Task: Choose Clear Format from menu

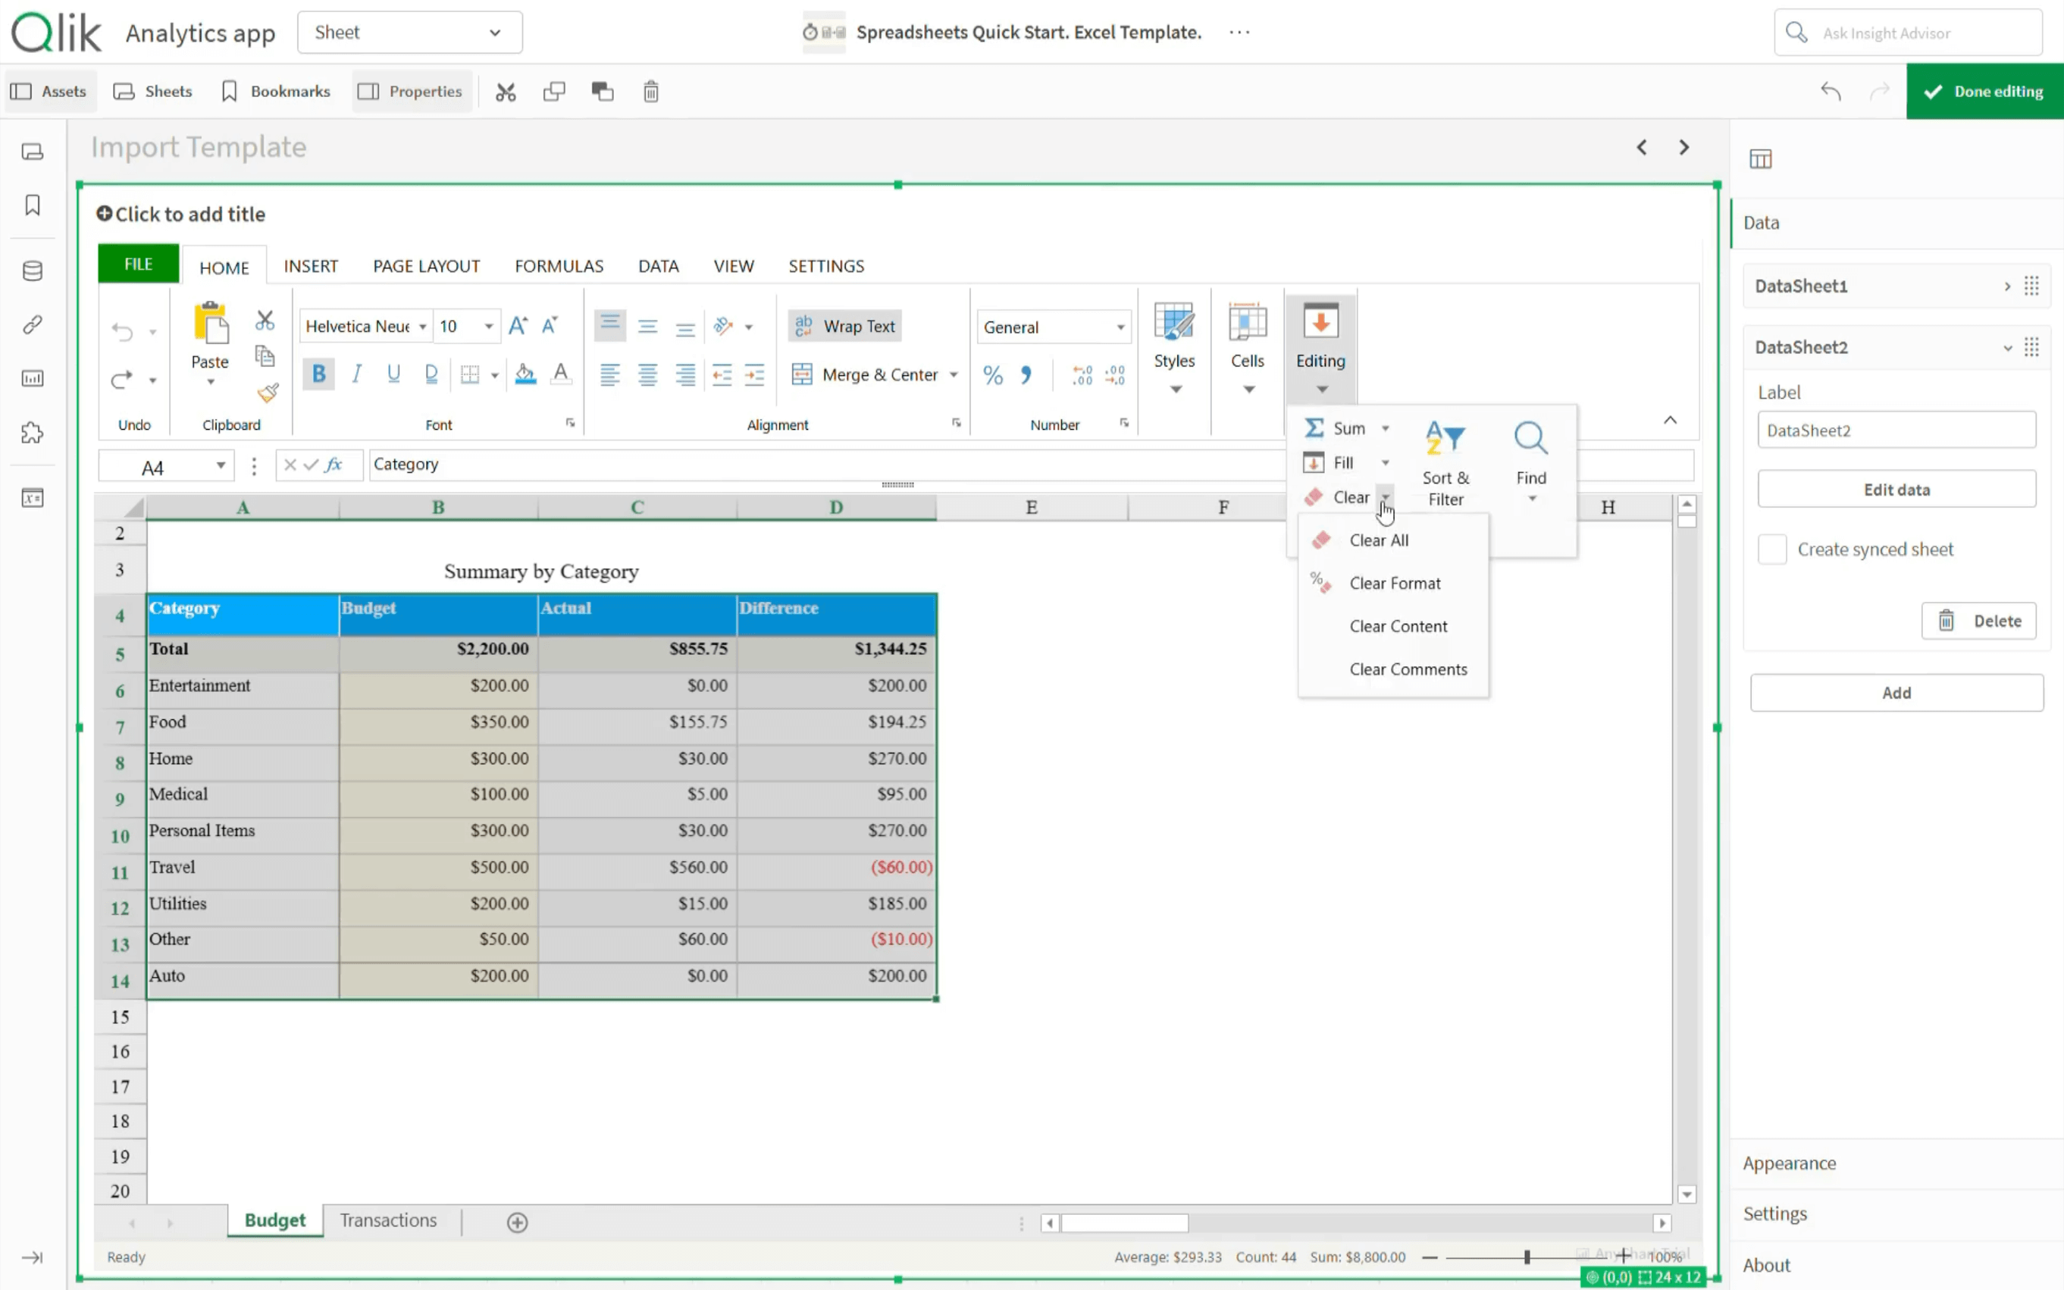Action: (x=1394, y=584)
